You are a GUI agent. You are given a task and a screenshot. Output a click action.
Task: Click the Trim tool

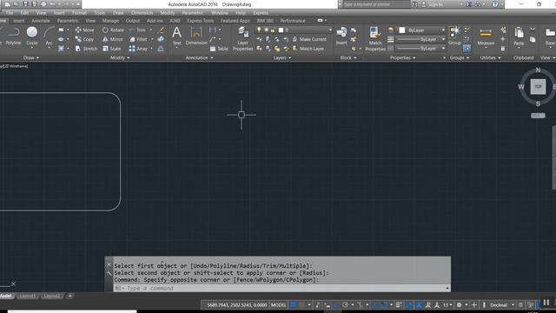pos(137,30)
